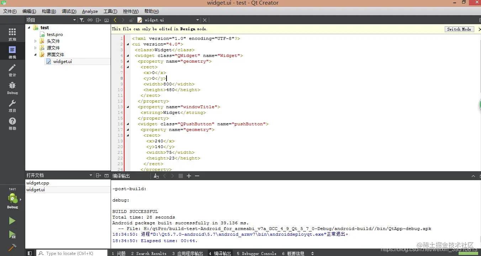The width and height of the screenshot is (481, 256).
Task: Start debugging with the debug-run button
Action: pyautogui.click(x=12, y=234)
